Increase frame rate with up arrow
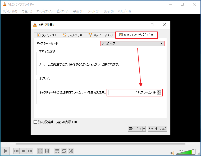The height and width of the screenshot is (156, 201). pos(159,91)
